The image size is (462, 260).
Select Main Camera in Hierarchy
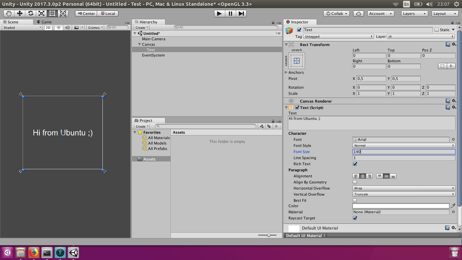coord(154,39)
